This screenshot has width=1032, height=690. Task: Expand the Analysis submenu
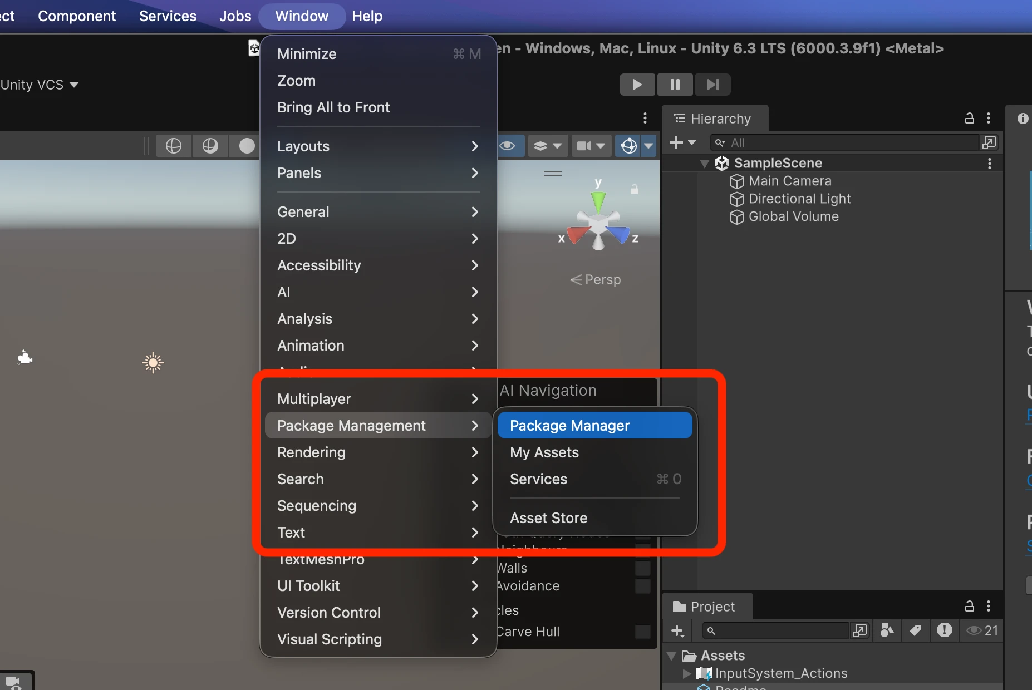379,319
